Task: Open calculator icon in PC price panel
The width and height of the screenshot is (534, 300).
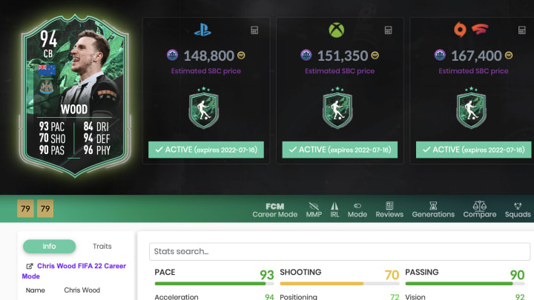Action: coord(521,30)
